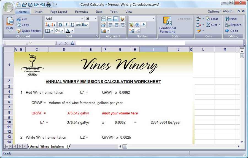
Task: Click the Cut scissors icon
Action: coord(19,19)
